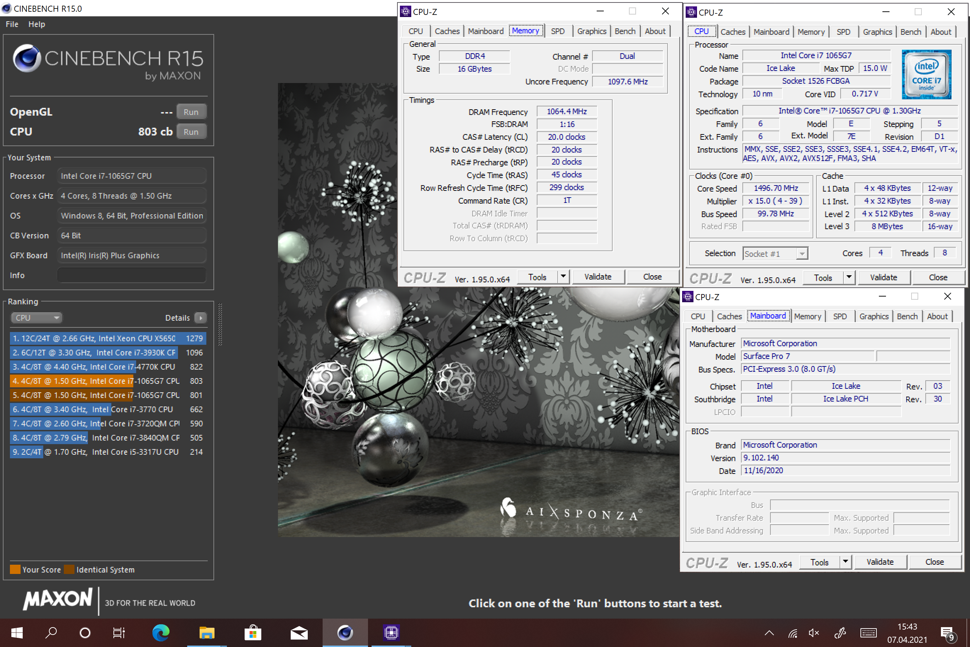
Task: Click muted volume tray icon
Action: point(814,633)
